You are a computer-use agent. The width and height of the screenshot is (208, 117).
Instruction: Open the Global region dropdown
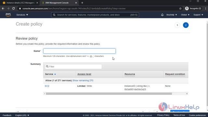[x=185, y=15]
